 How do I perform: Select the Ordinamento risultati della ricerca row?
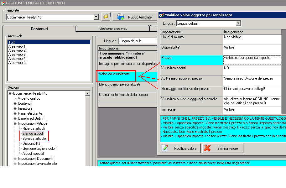pyautogui.click(x=128, y=97)
